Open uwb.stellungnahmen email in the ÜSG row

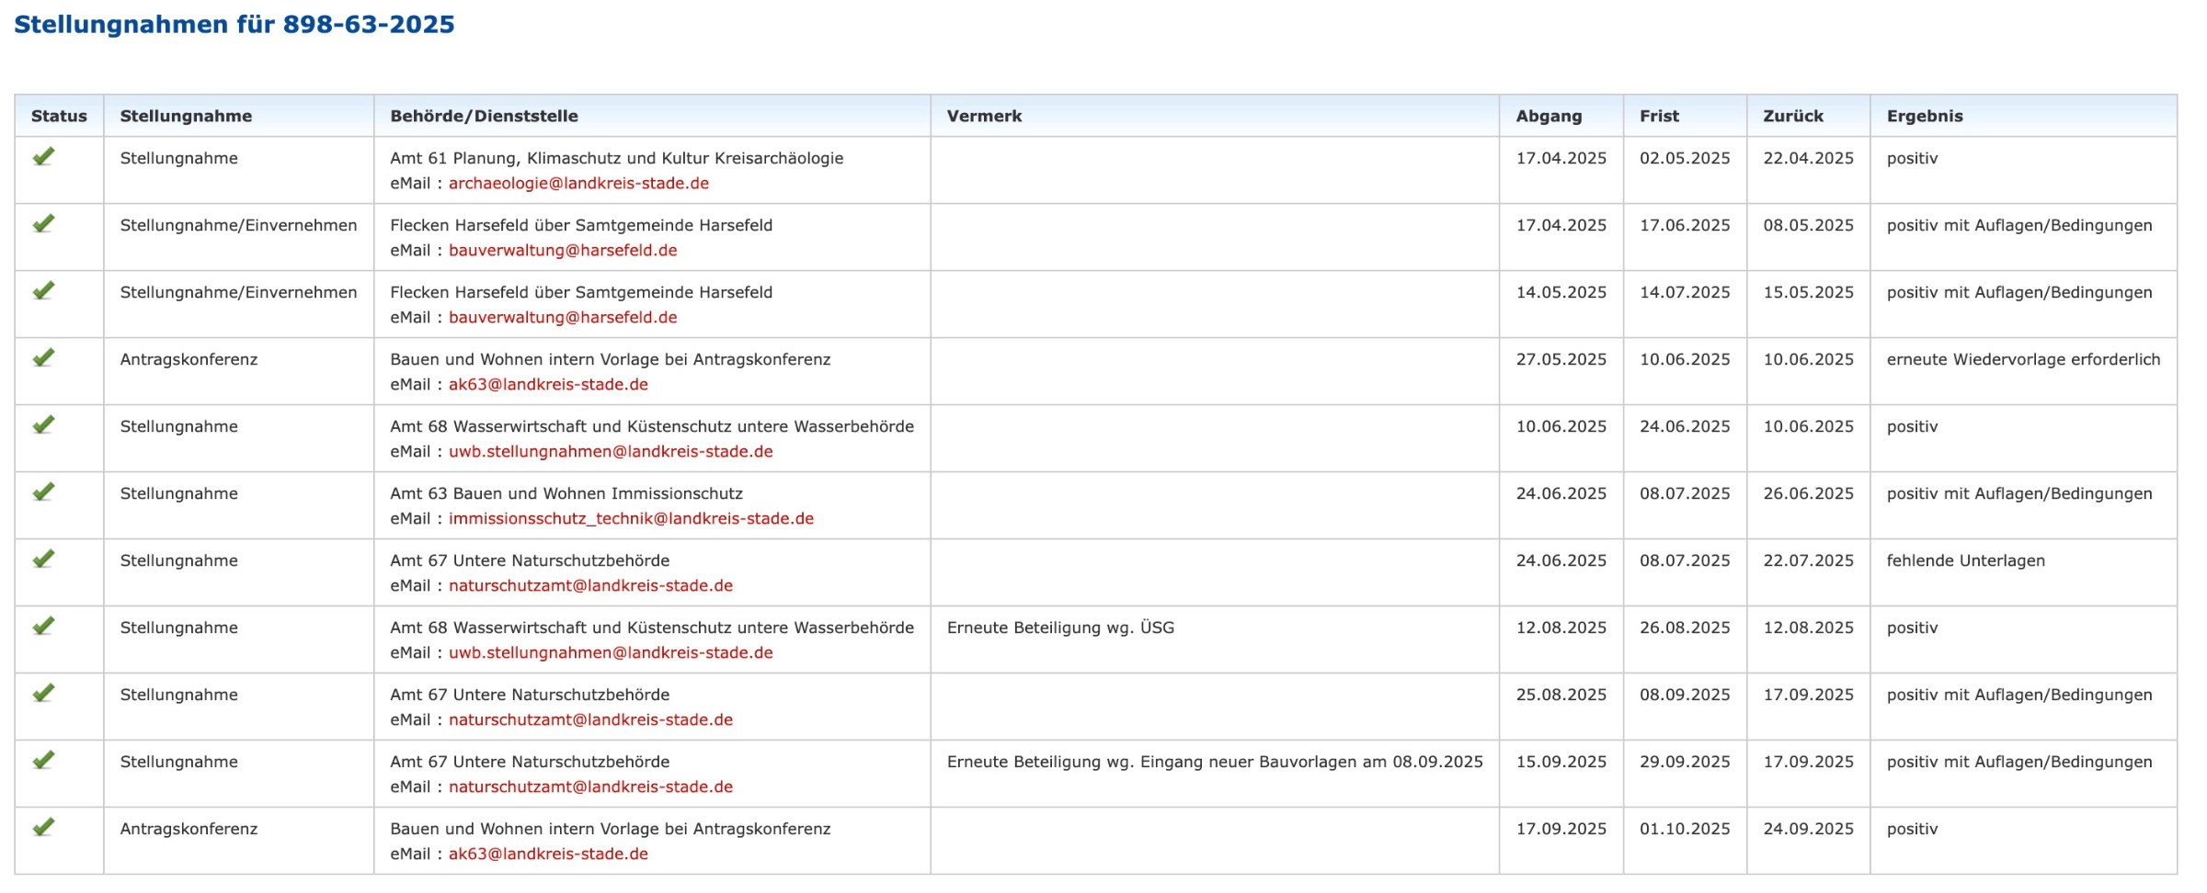pyautogui.click(x=611, y=652)
